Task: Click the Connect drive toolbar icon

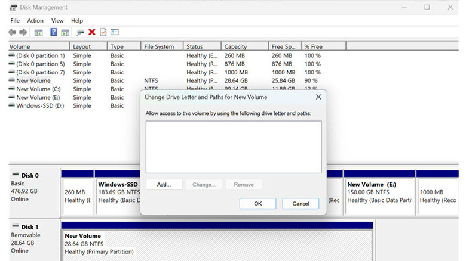Action: [80, 32]
